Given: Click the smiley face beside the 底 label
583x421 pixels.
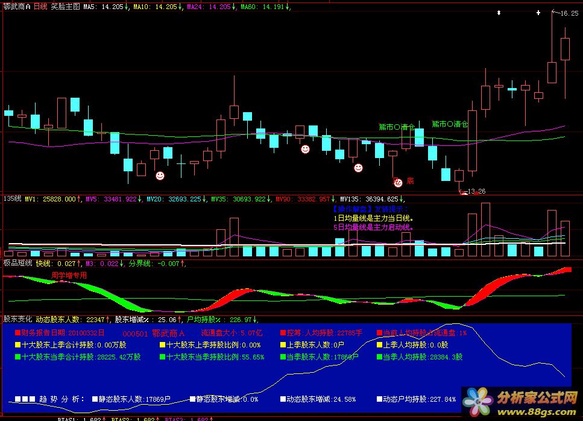Looking at the screenshot, I should (398, 182).
